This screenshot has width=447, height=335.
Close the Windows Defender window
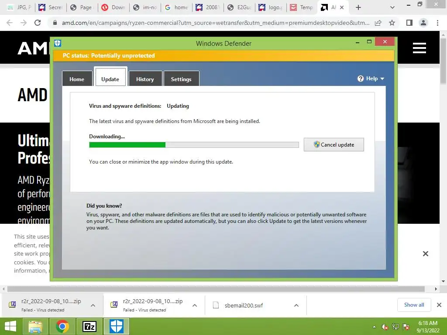coord(385,42)
